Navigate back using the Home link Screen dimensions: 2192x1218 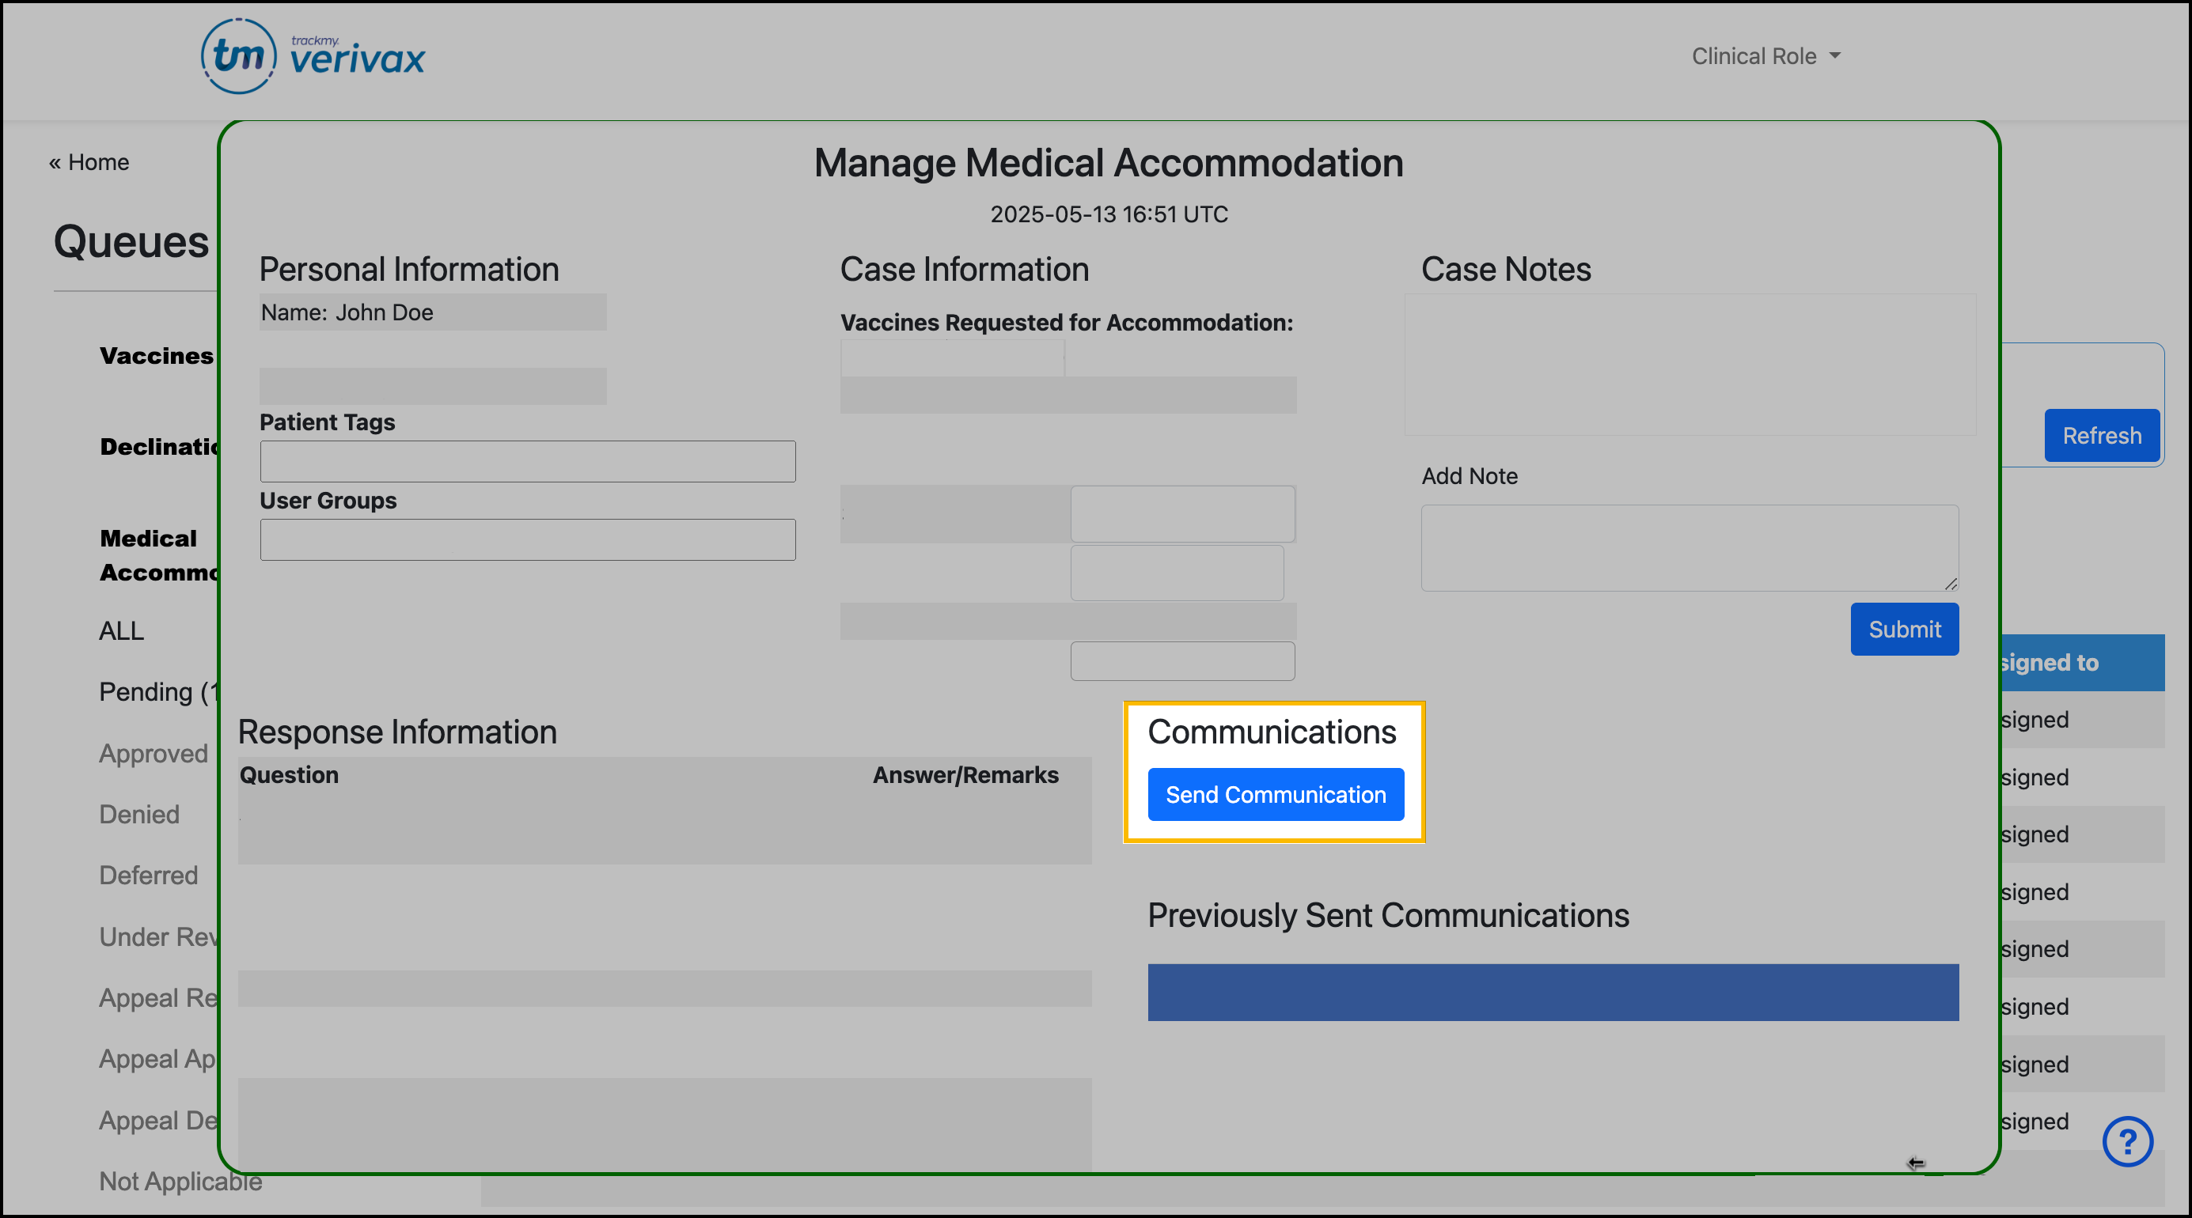89,161
